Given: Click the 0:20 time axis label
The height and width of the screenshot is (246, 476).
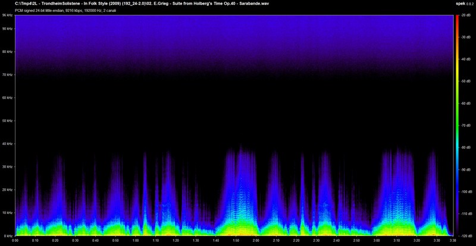Looking at the screenshot, I should click(55, 240).
